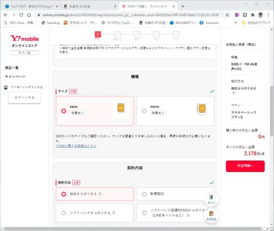Screen dimensions: 274x231
Task: Choose 新規契約 contract method
Action: coord(175,194)
